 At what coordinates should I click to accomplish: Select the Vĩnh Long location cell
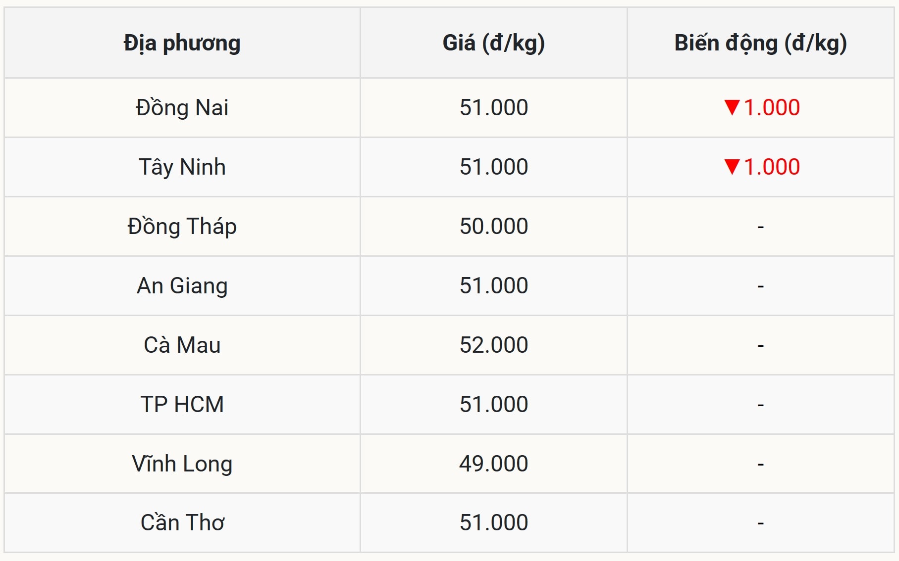[182, 464]
